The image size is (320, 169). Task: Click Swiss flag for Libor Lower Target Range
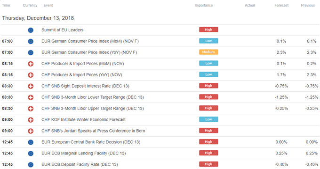(x=31, y=97)
